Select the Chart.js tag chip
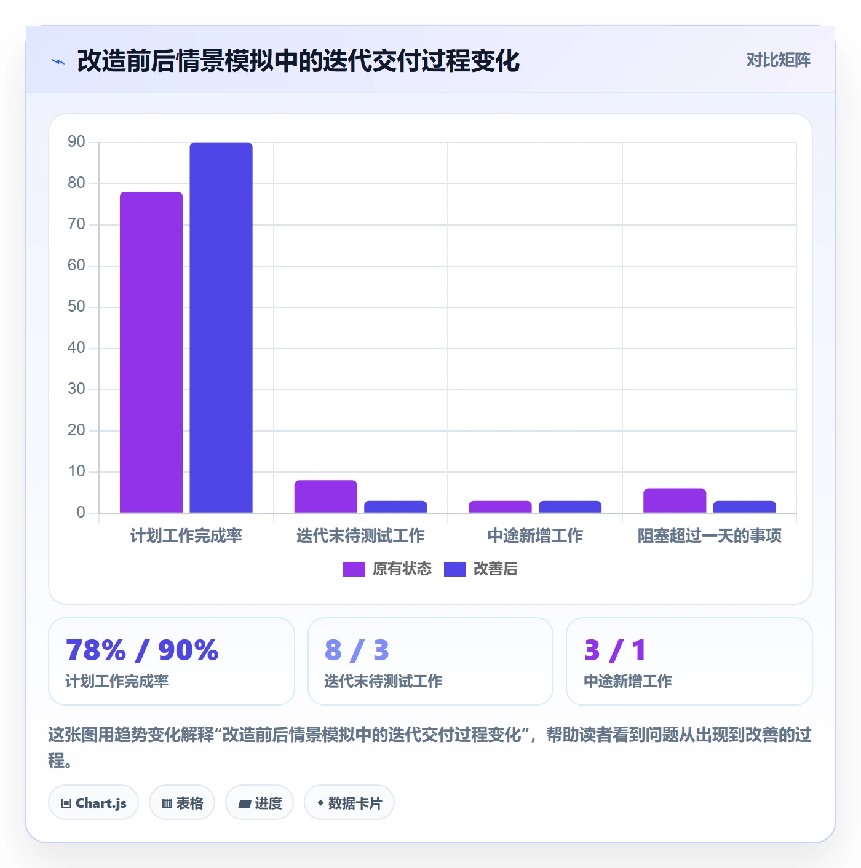 pos(93,803)
